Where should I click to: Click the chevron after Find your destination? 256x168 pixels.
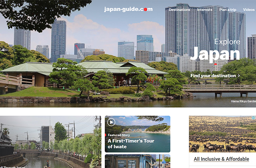coord(239,76)
